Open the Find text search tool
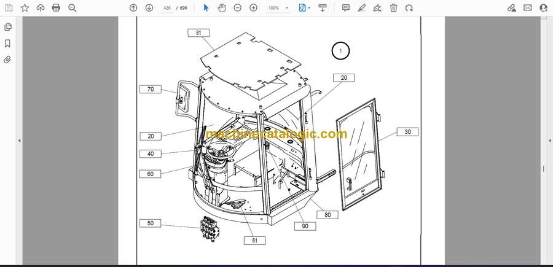 coord(73,8)
